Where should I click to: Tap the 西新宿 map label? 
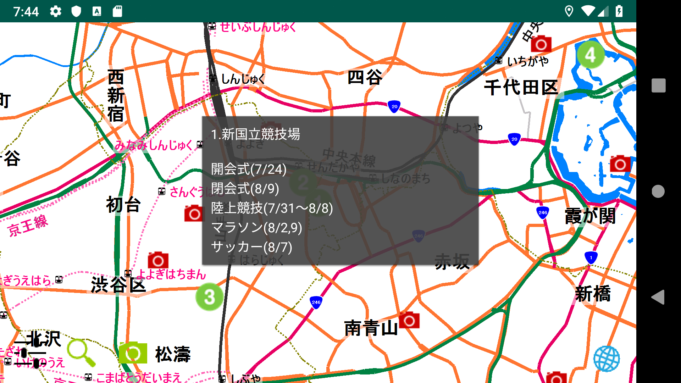(116, 96)
